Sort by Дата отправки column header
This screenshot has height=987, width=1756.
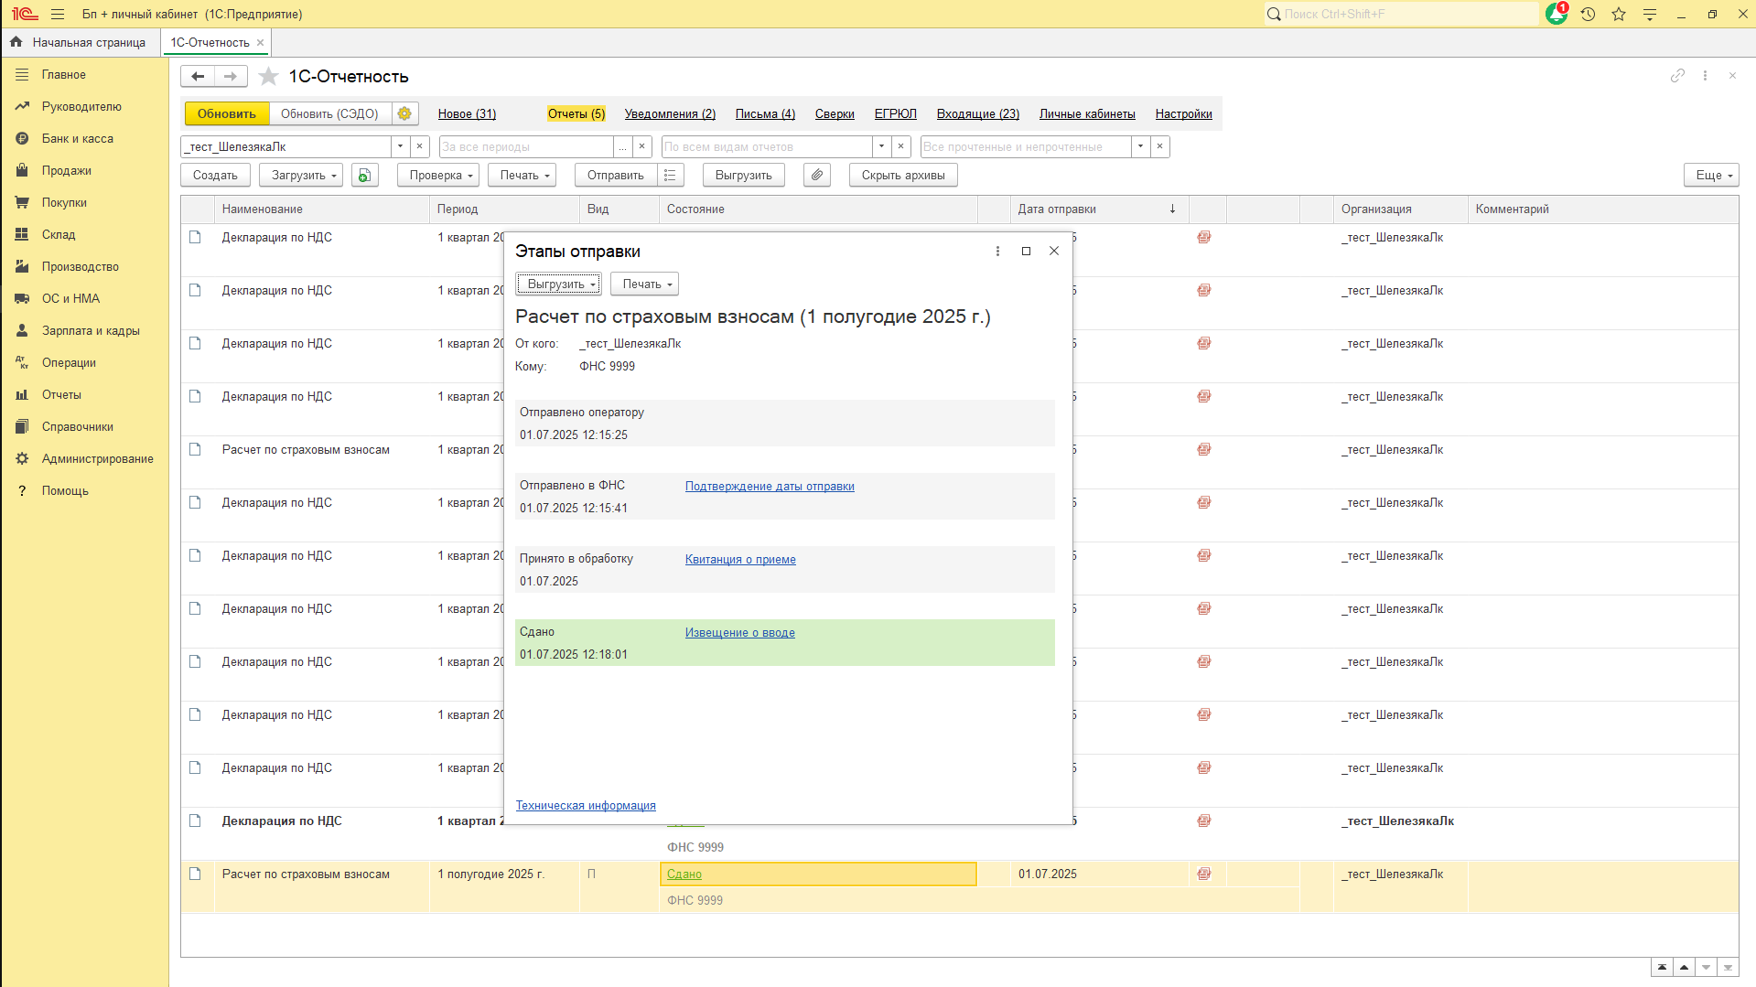1098,209
